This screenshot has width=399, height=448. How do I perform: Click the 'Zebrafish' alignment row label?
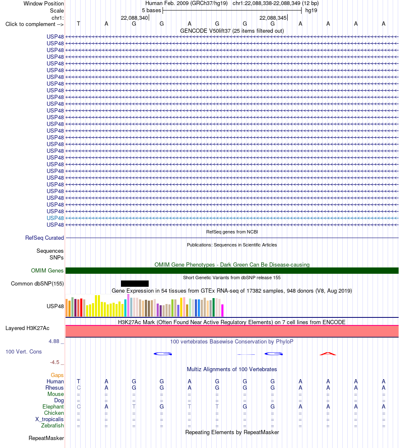pos(52,425)
